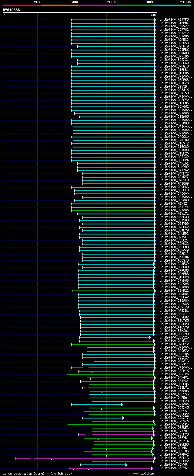Open hit UniRef100_O82325
The image size is (194, 476).
pos(174,337)
